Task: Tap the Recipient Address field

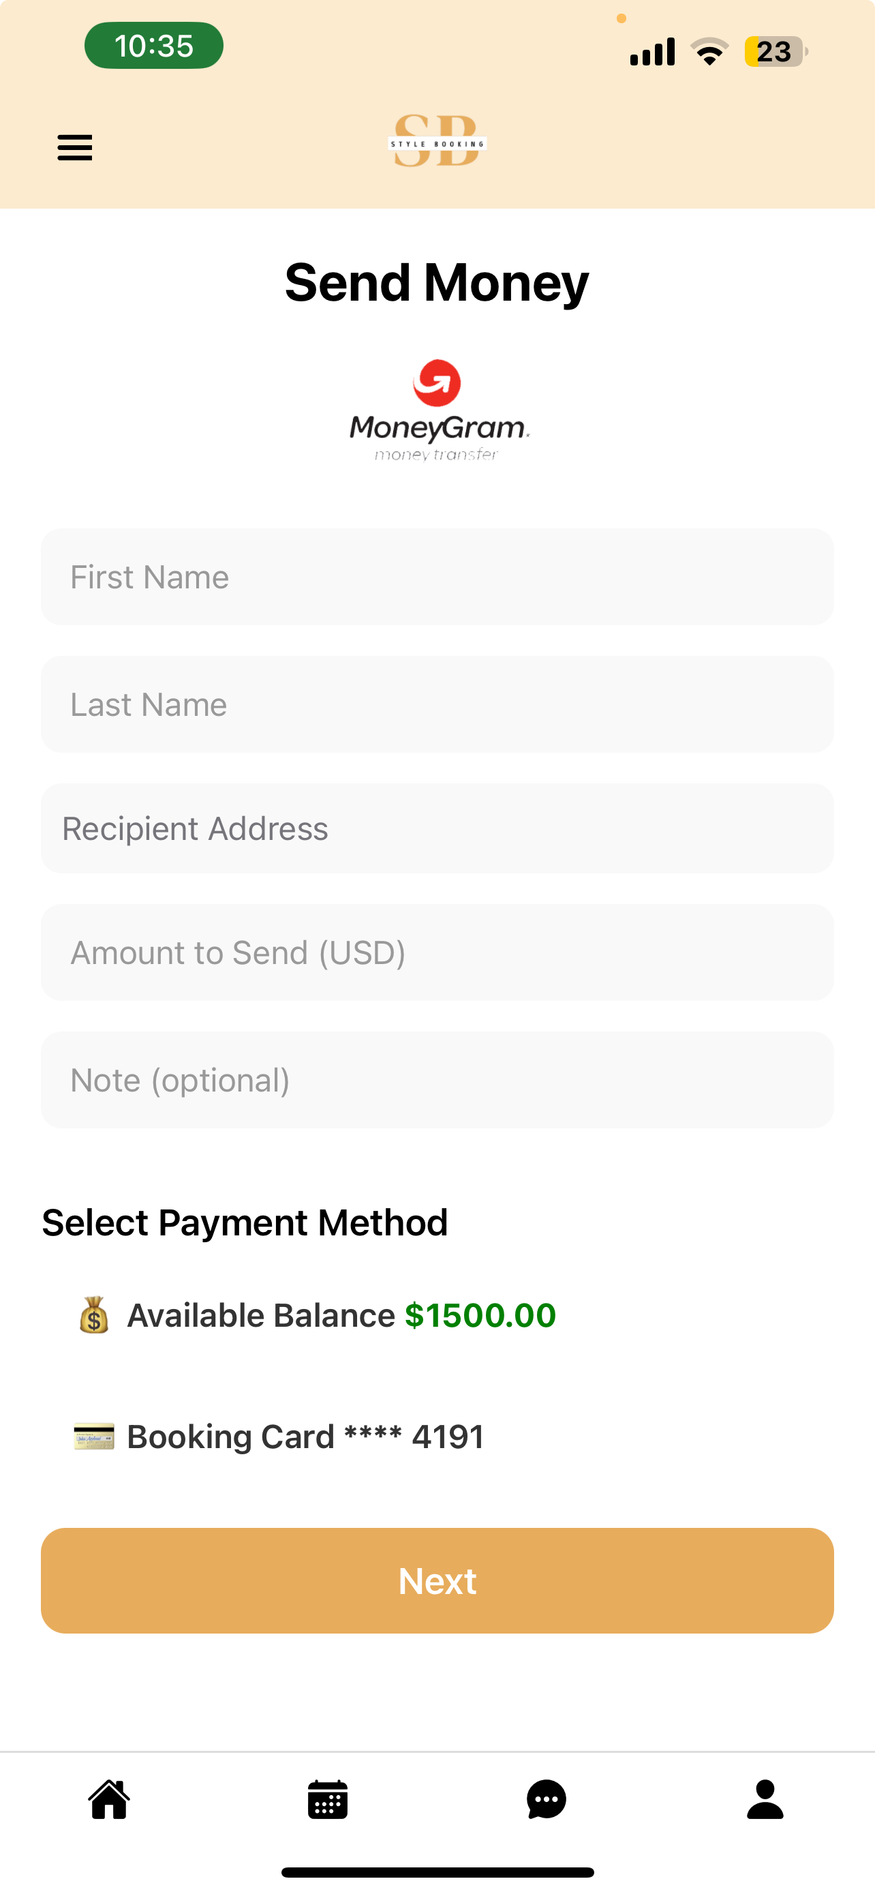Action: pyautogui.click(x=437, y=828)
